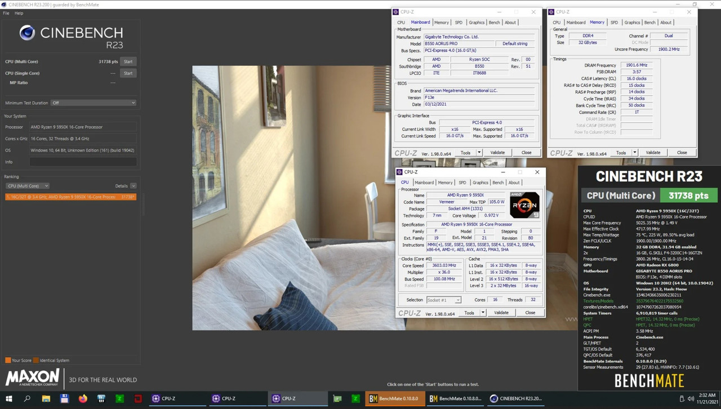Click Close button in CPU-Z CPU window
Viewport: 721px width, 409px height.
tap(530, 313)
